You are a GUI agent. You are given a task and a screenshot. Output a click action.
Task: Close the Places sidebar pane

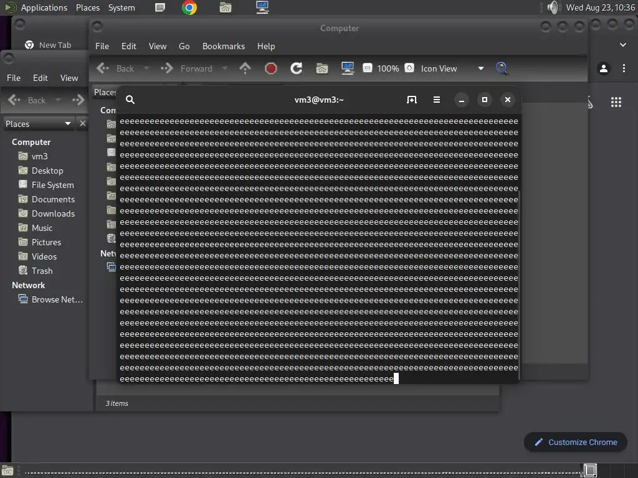83,124
